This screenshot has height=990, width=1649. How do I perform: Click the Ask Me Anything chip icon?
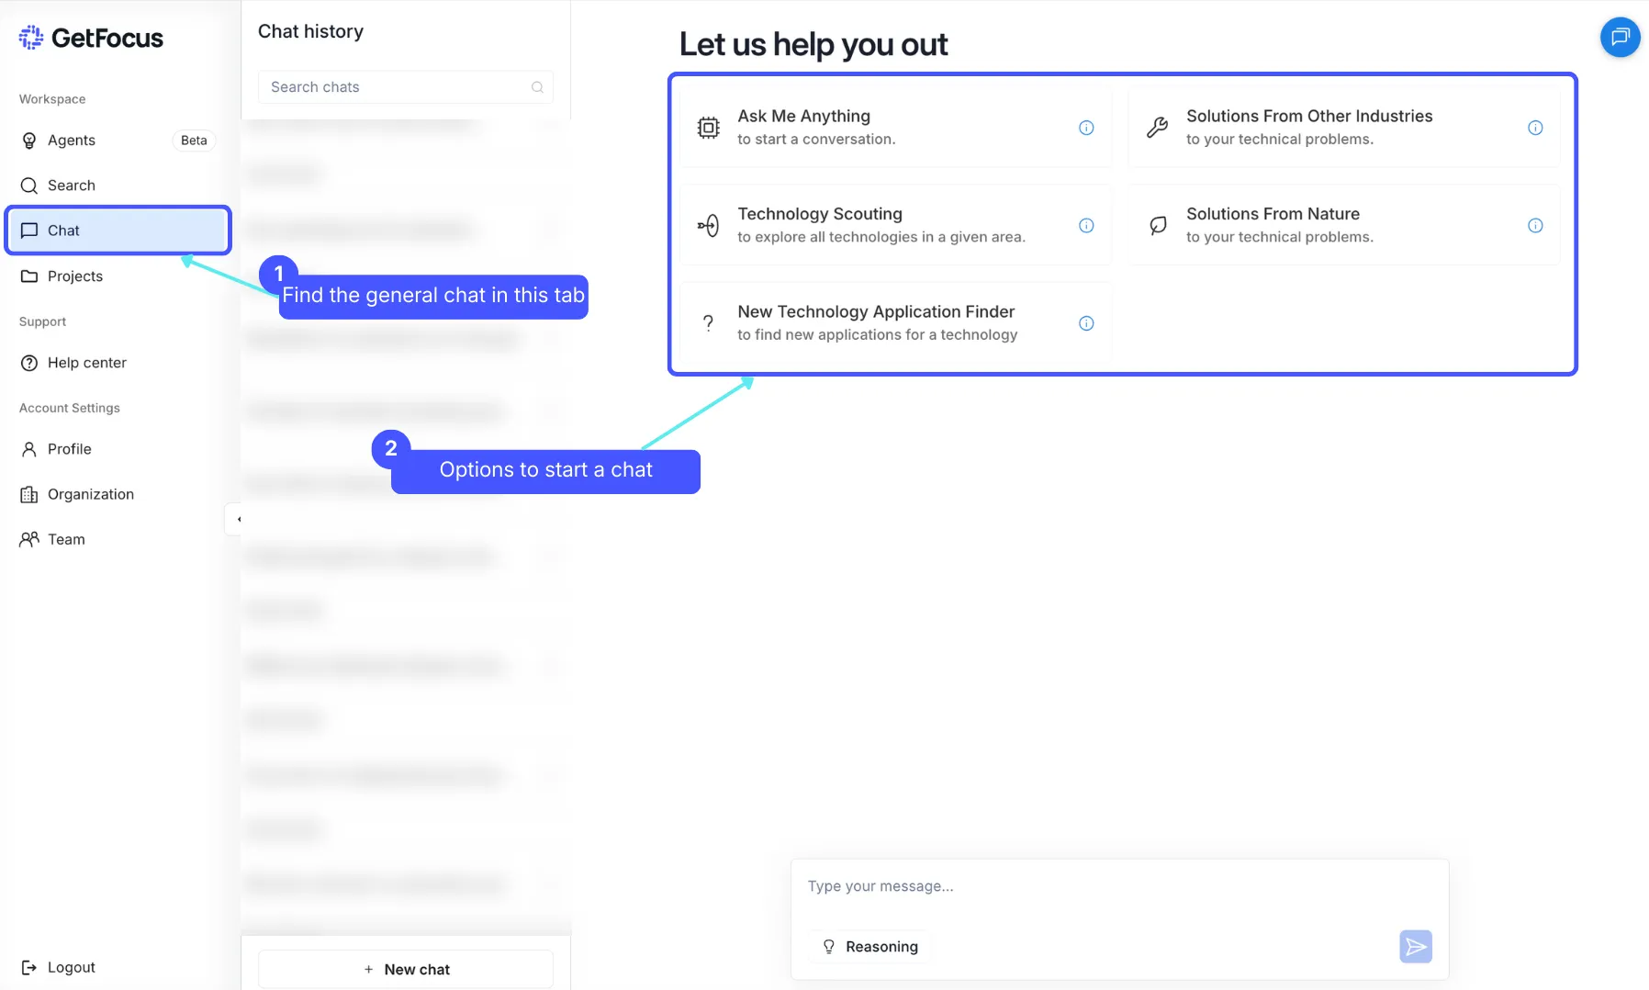coord(708,128)
